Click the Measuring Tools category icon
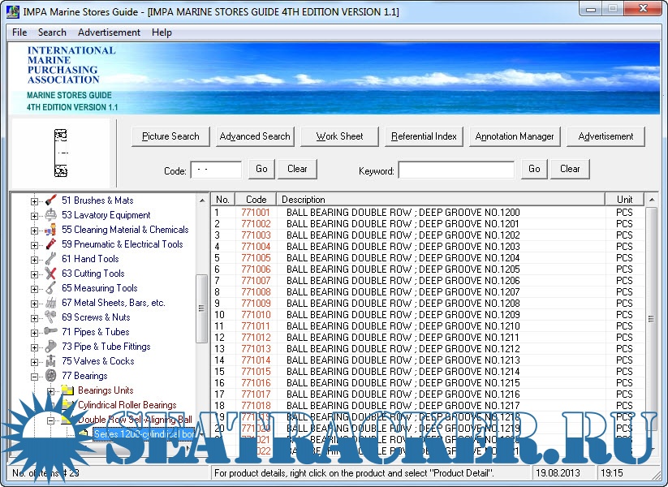This screenshot has height=487, width=668. 50,288
